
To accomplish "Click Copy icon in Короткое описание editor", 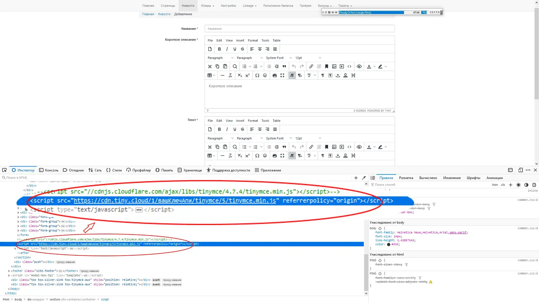I will [217, 66].
